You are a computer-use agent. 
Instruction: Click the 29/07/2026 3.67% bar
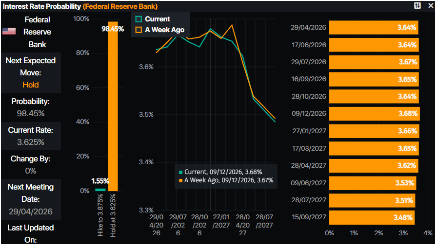pyautogui.click(x=374, y=62)
